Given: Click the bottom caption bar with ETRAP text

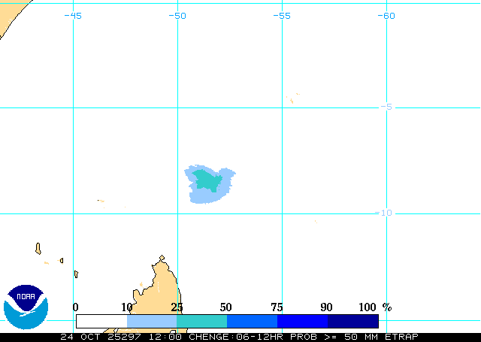Looking at the screenshot, I should tap(240, 337).
